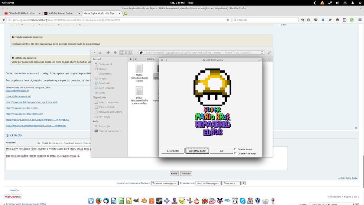Open the Level Editor from the menu dialog
Image resolution: width=364 pixels, height=205 pixels.
click(x=173, y=151)
